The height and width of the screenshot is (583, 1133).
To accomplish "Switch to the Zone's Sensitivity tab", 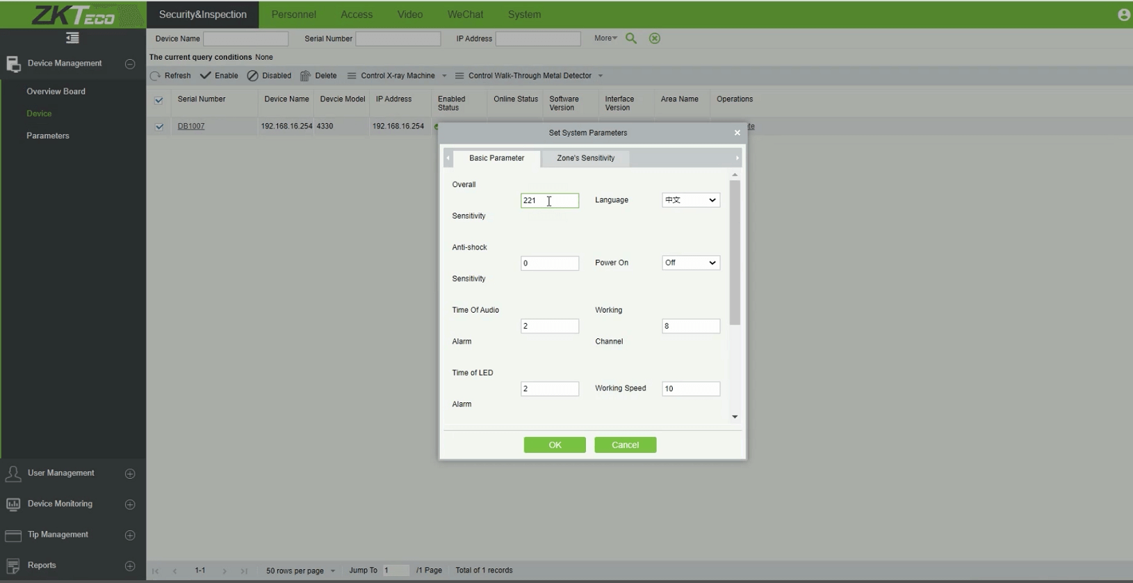I will click(x=585, y=158).
